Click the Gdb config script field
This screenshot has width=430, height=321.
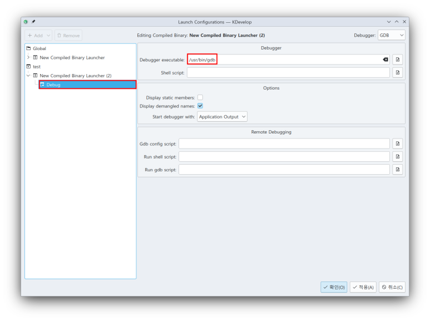click(284, 144)
